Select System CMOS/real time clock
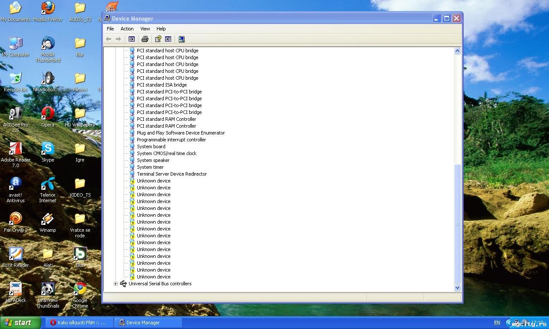 click(x=166, y=153)
